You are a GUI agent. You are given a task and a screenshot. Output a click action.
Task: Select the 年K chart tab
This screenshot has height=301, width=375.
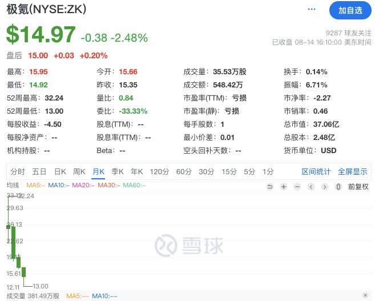coord(137,171)
